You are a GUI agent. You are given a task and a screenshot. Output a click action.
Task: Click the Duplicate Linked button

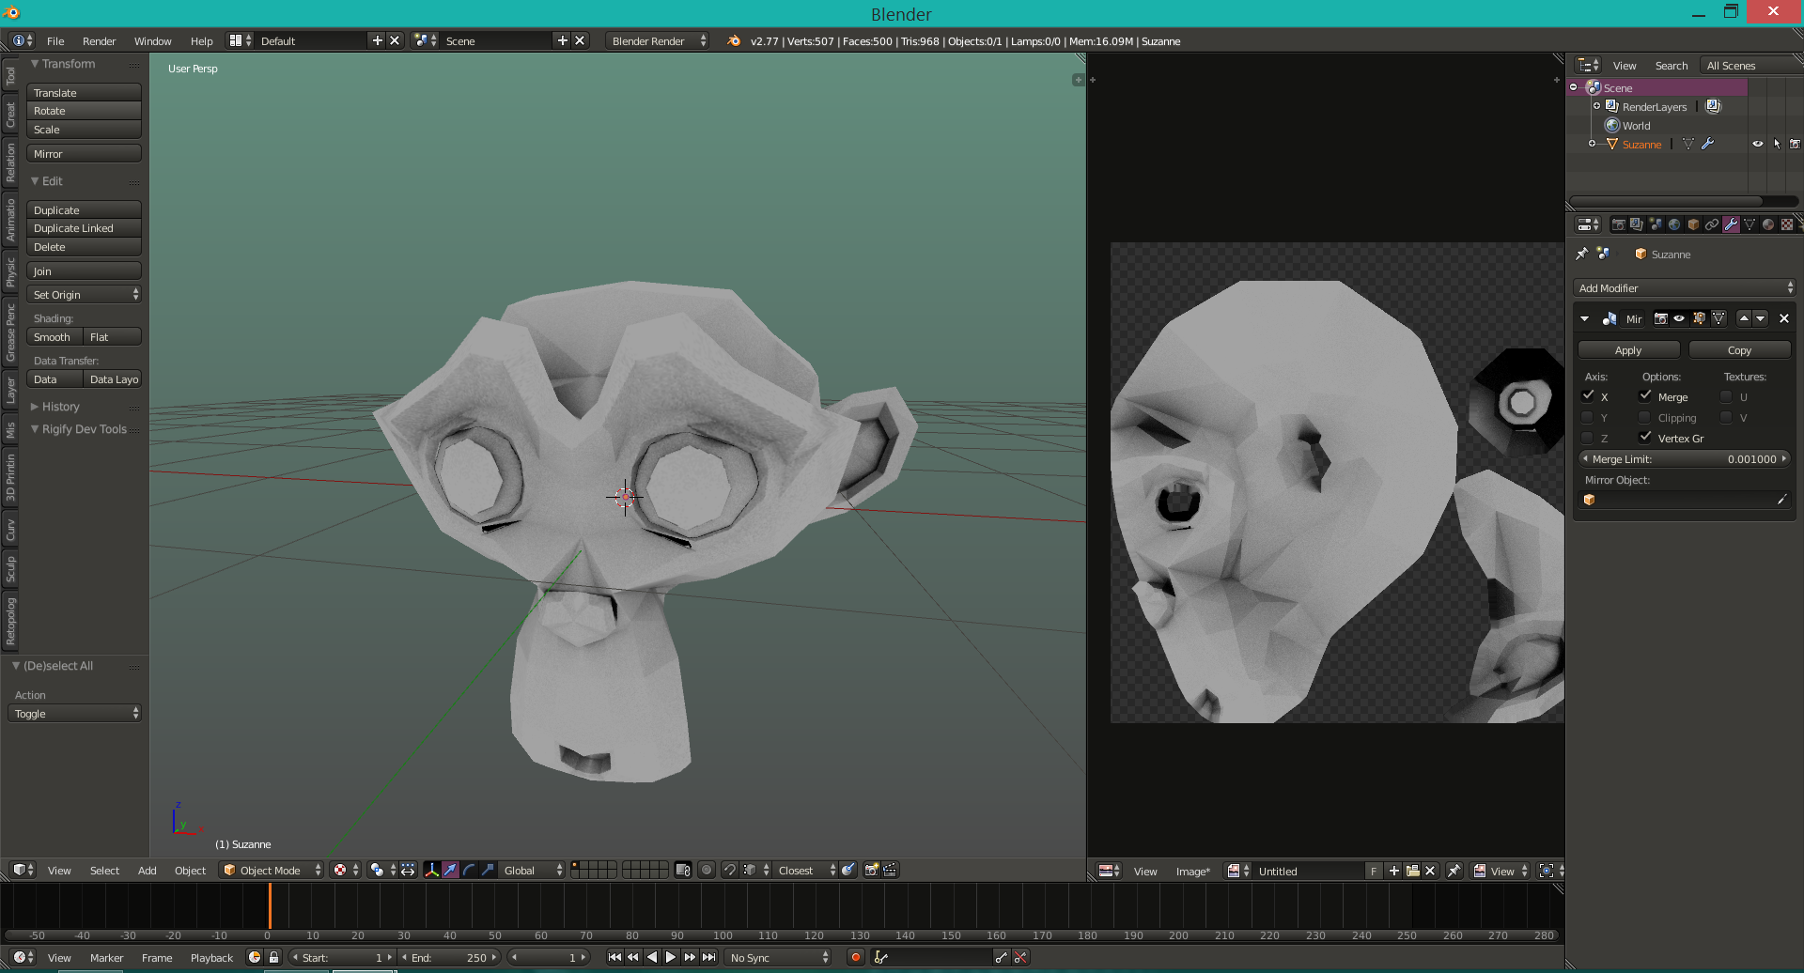click(x=85, y=227)
